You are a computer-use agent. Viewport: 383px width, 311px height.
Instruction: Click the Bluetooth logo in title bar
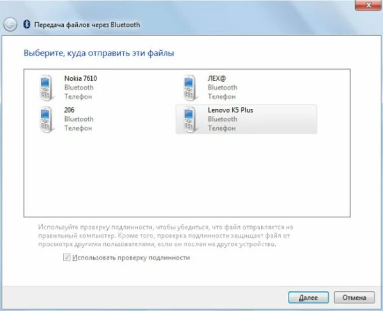(26, 24)
